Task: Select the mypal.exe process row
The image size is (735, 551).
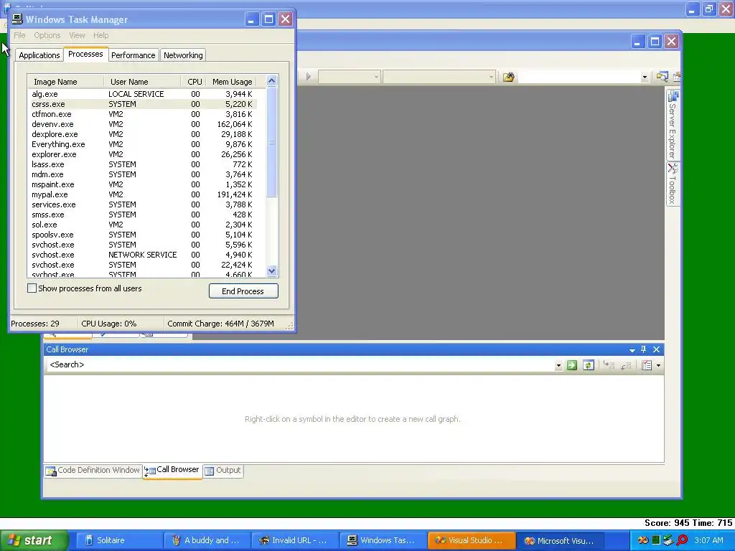Action: (x=143, y=194)
